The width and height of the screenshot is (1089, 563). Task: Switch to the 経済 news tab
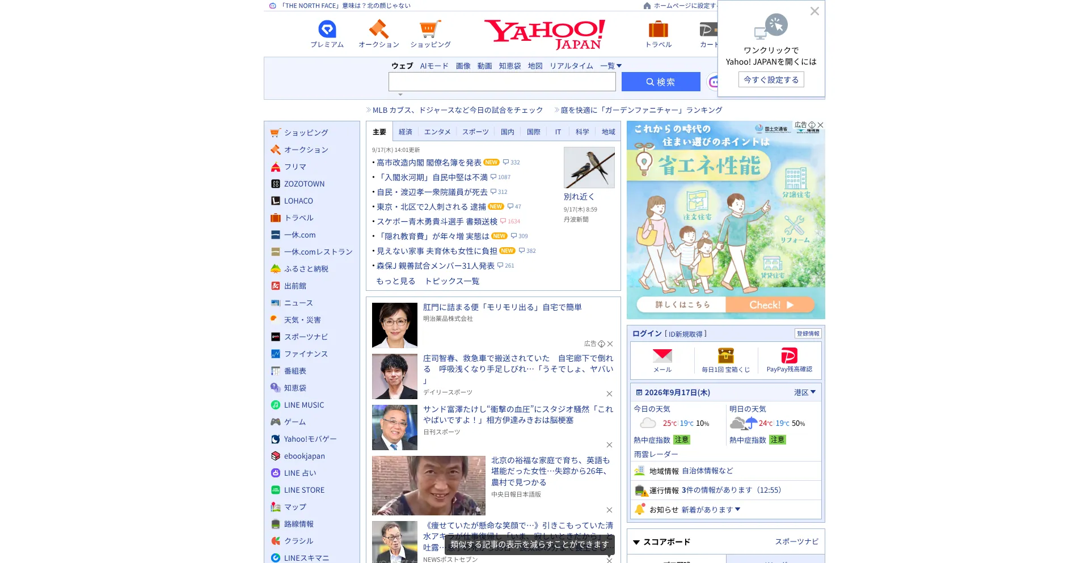point(405,132)
